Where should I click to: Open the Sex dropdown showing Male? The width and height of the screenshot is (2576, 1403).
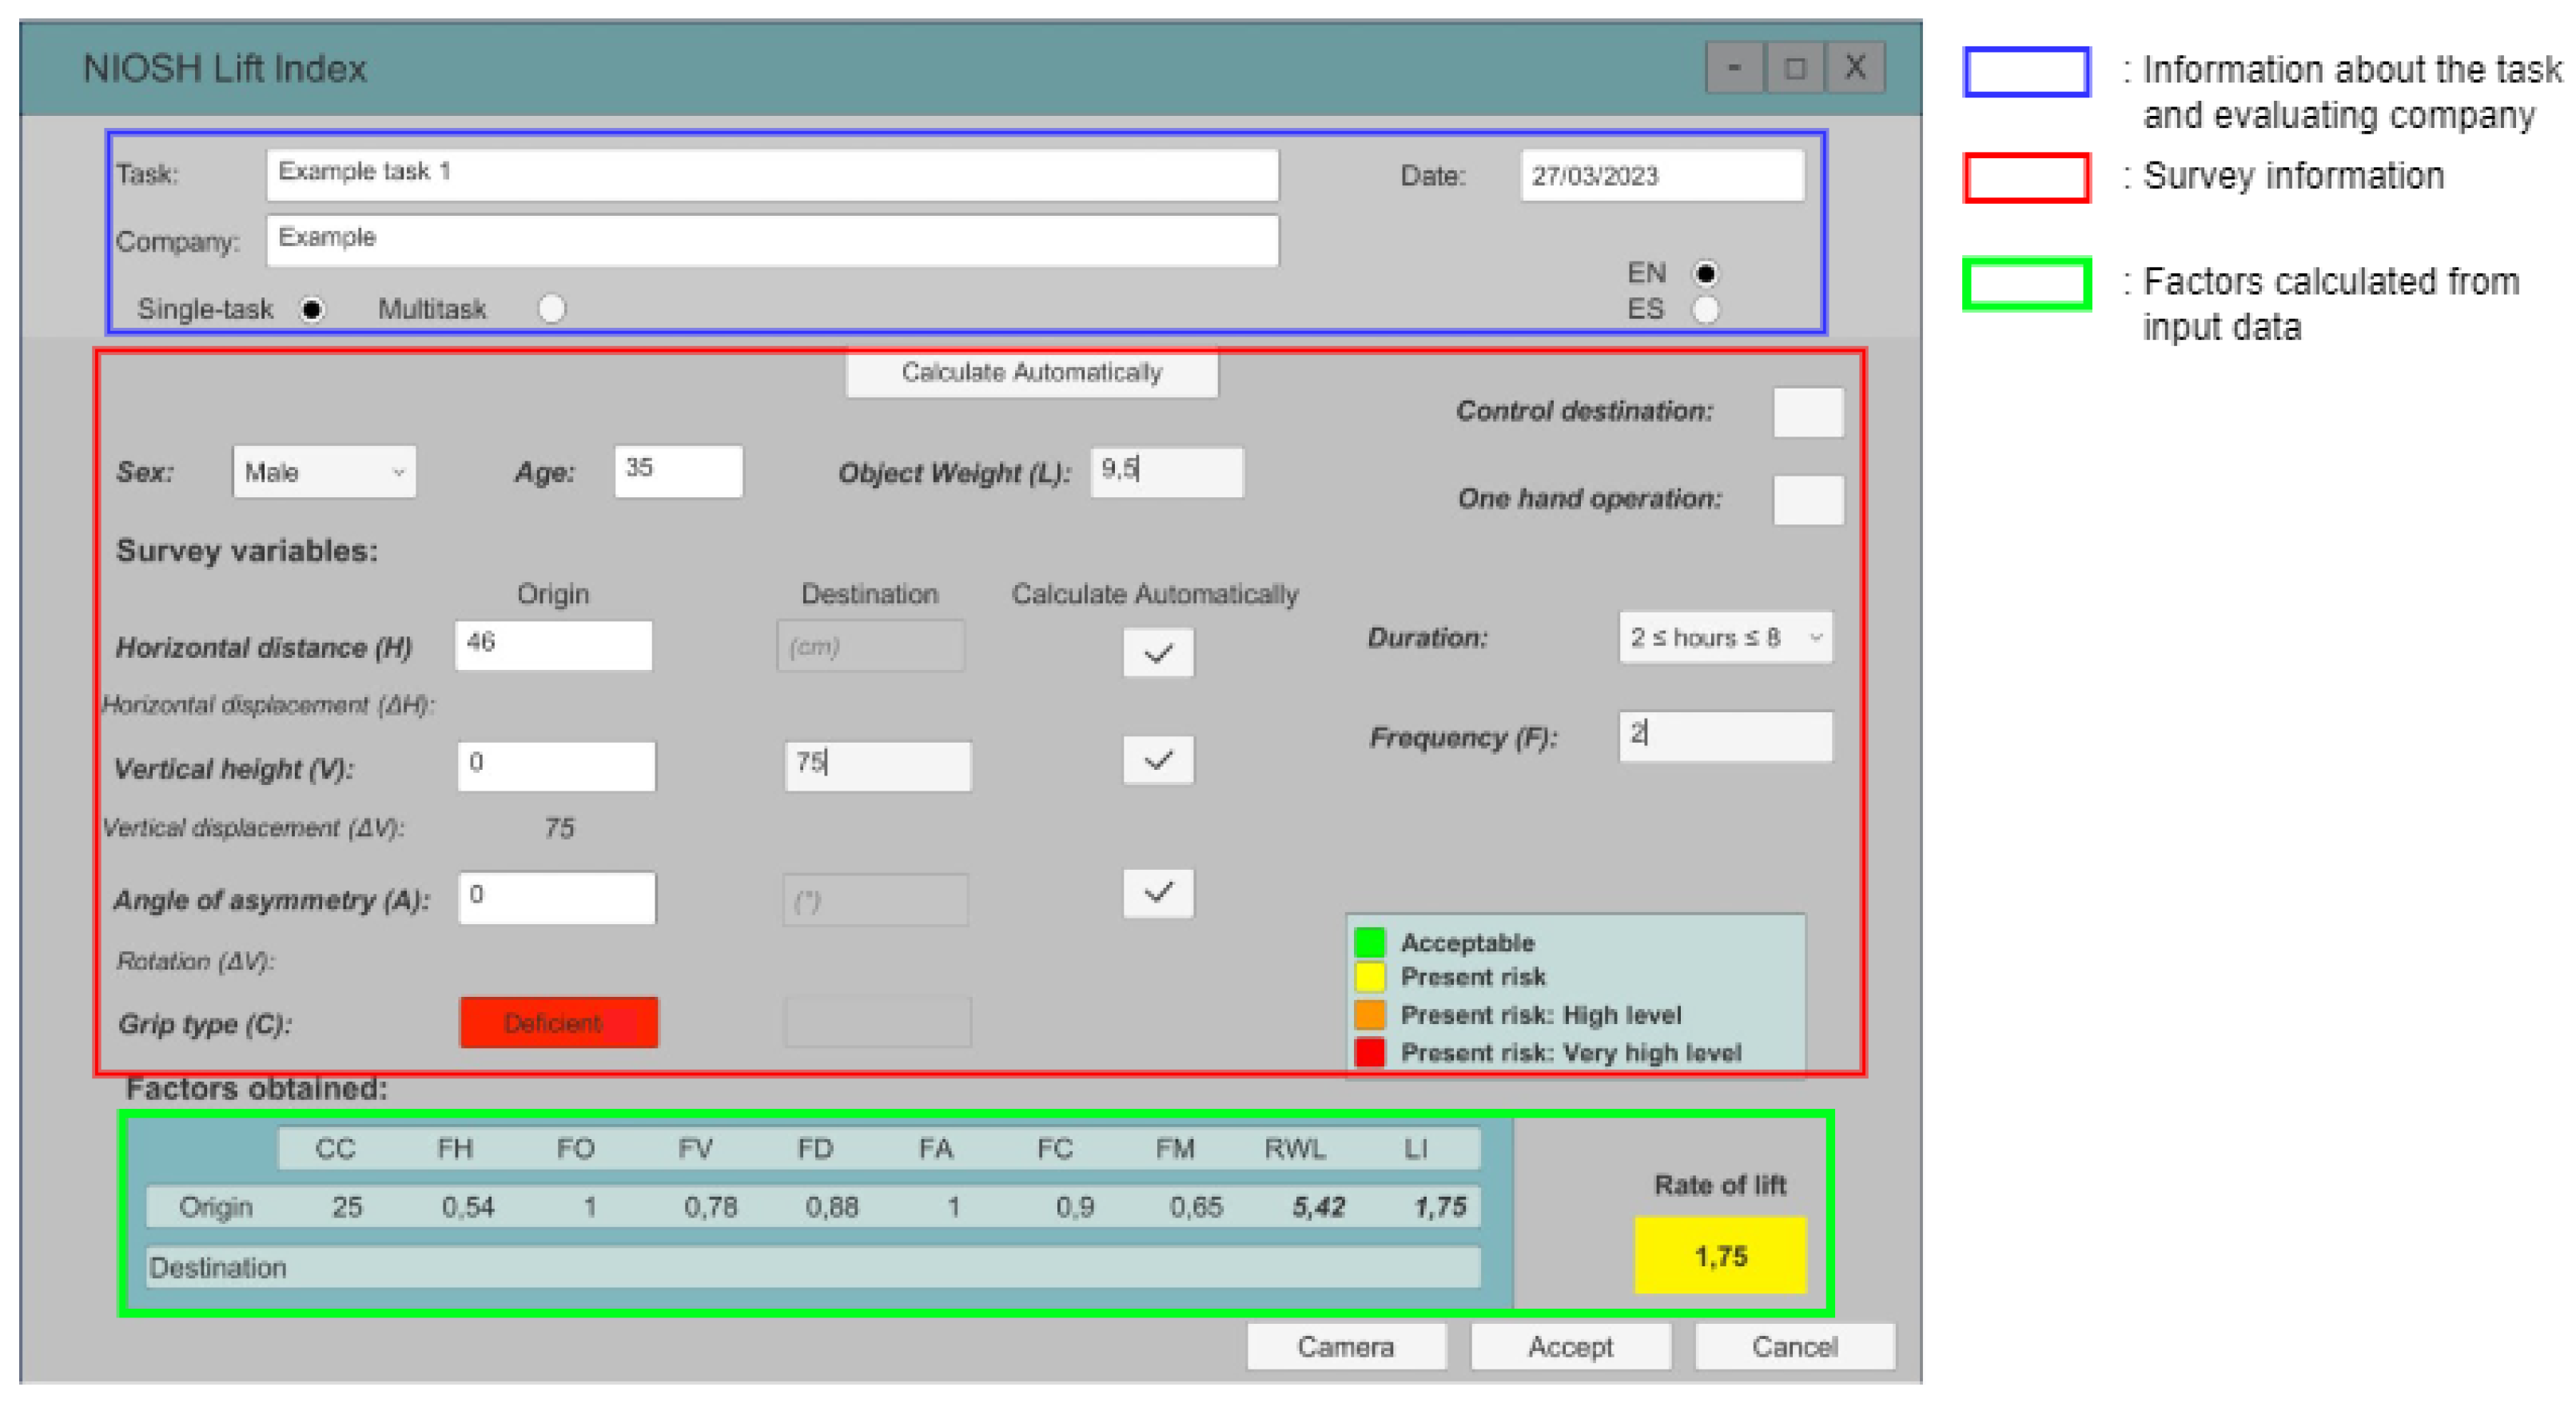tap(324, 472)
